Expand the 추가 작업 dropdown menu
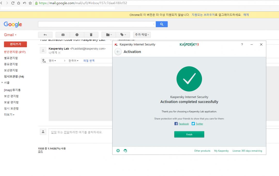 click(142, 35)
